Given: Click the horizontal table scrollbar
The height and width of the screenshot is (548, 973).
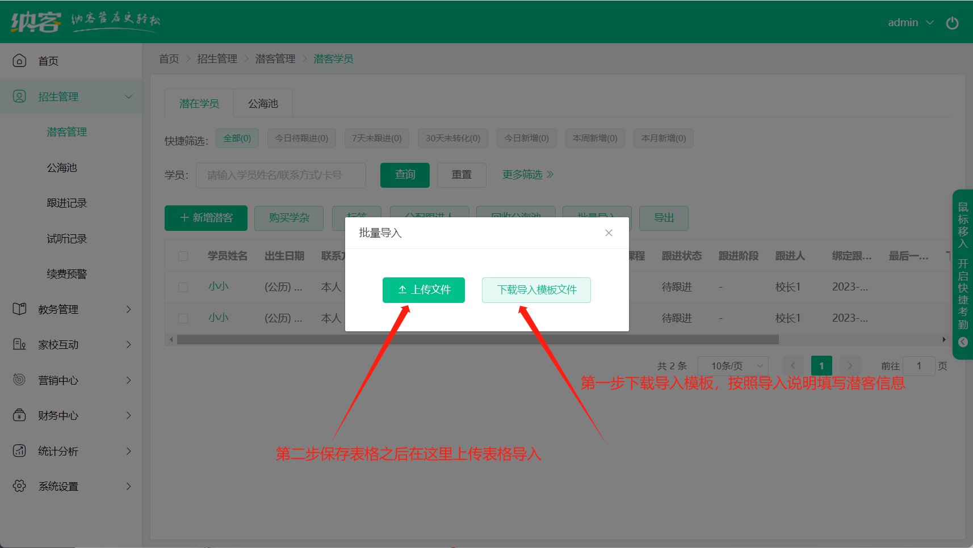Looking at the screenshot, I should tap(477, 340).
